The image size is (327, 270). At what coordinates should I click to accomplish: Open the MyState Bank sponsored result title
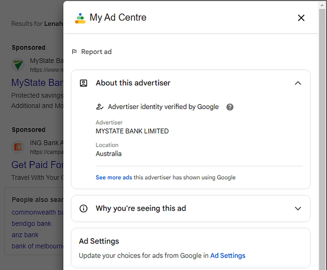coord(37,83)
